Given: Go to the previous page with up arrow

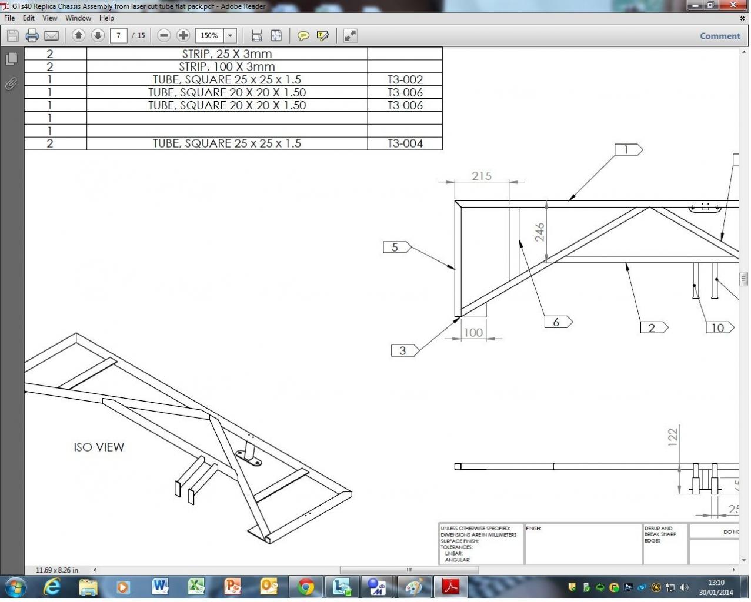Looking at the screenshot, I should point(78,36).
